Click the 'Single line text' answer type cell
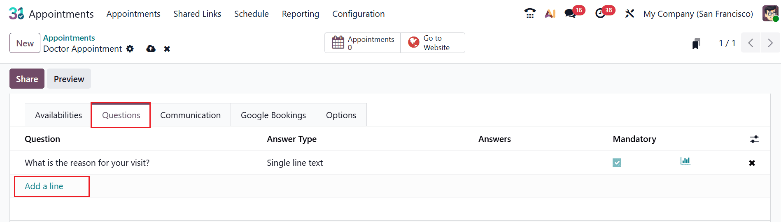Viewport: 781px width, 222px height. (x=295, y=163)
